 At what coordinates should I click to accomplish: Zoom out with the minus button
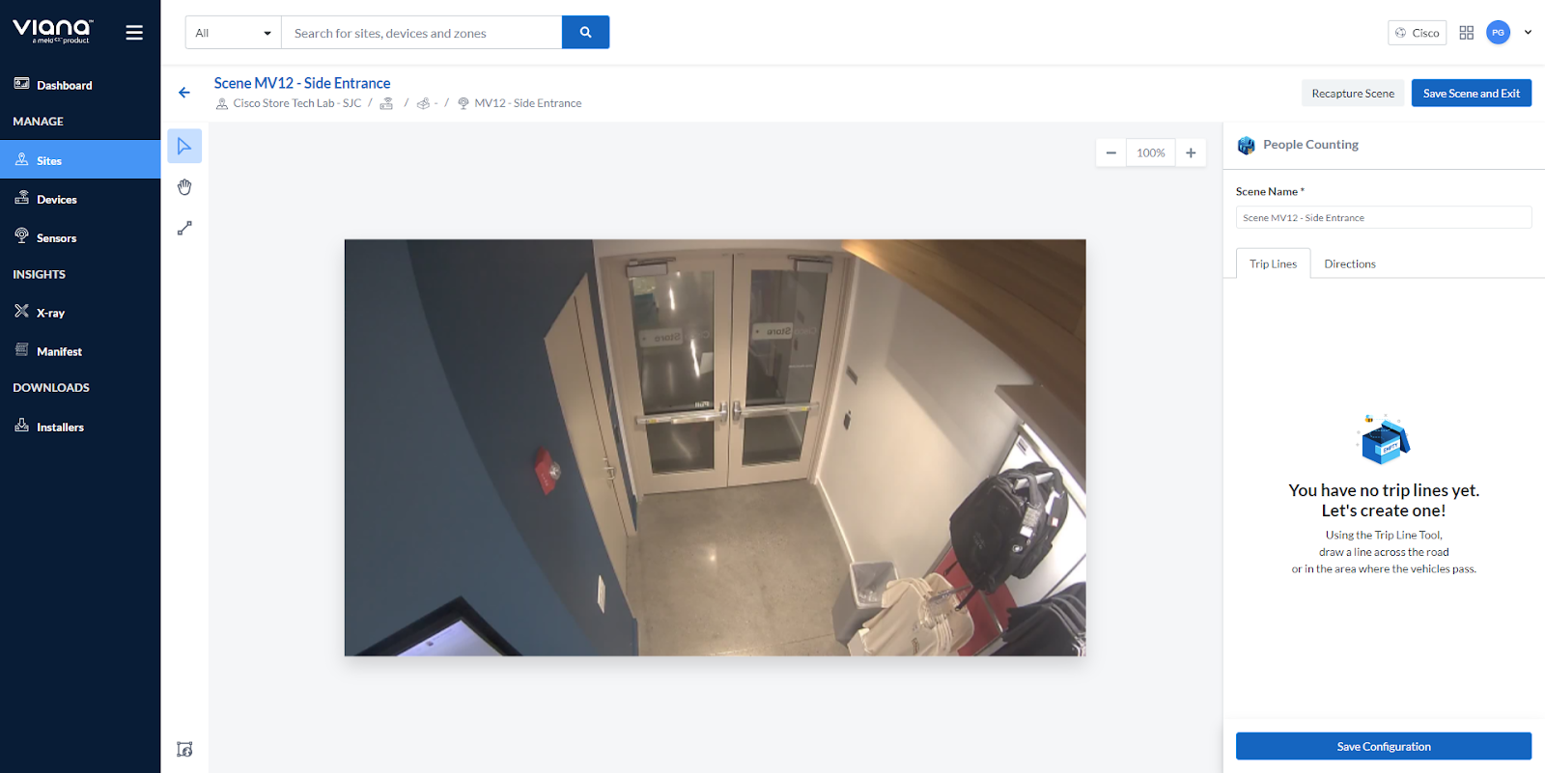[1111, 152]
